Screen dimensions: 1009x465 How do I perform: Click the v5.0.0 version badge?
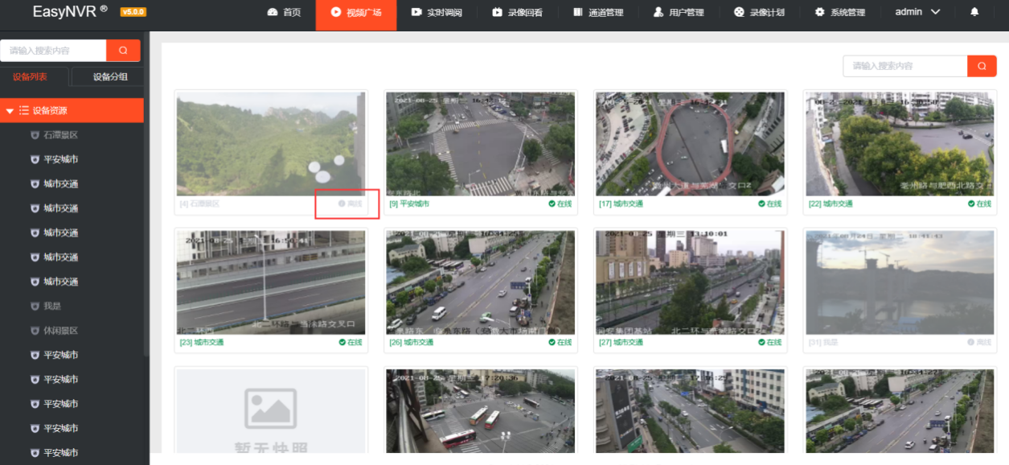133,12
